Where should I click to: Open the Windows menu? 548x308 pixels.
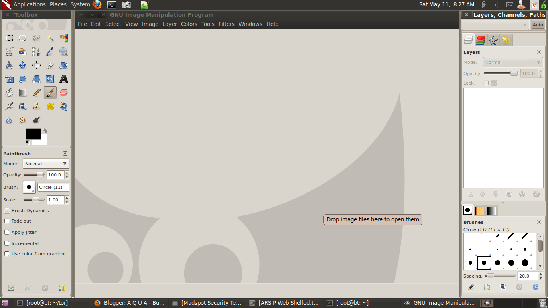(x=250, y=24)
